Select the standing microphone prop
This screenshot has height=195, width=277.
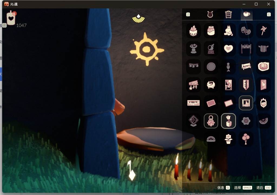(228, 67)
